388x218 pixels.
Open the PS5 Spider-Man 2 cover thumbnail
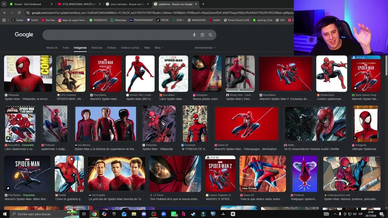220,174
